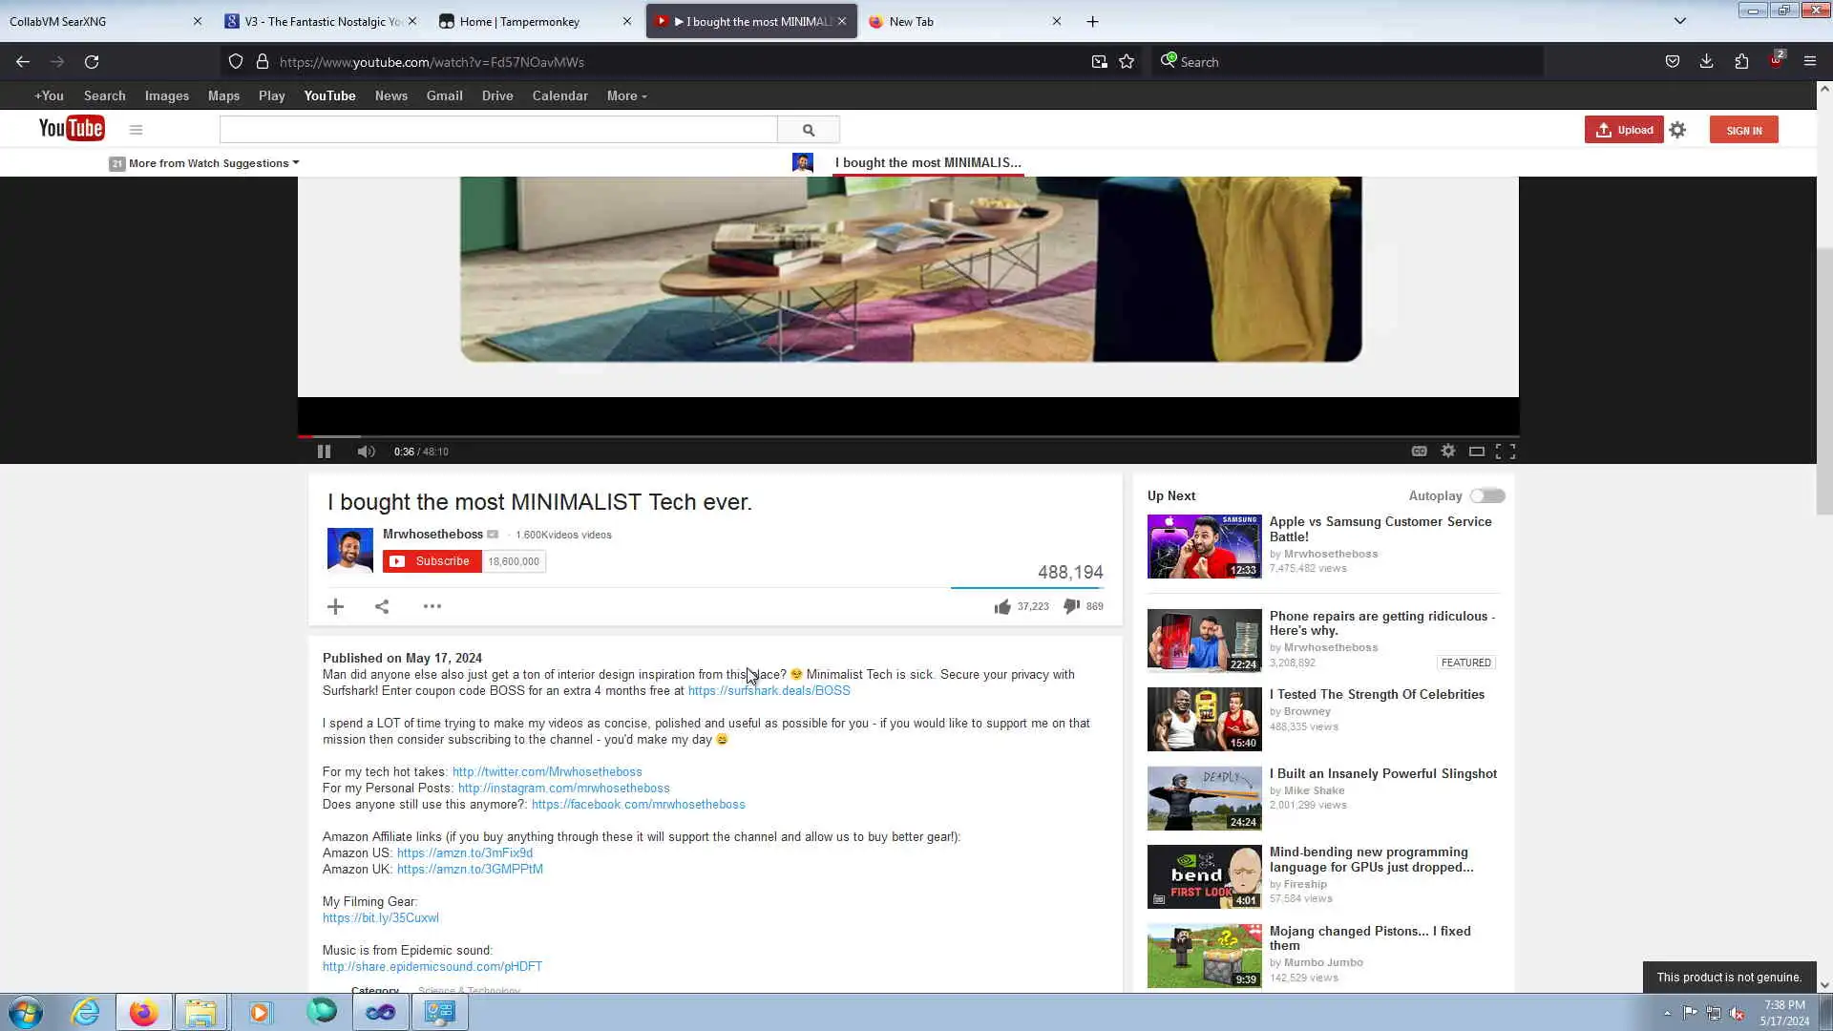Mute the video volume speaker icon

pyautogui.click(x=366, y=452)
